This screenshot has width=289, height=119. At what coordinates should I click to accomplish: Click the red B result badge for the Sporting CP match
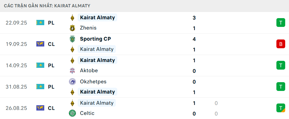[280, 44]
